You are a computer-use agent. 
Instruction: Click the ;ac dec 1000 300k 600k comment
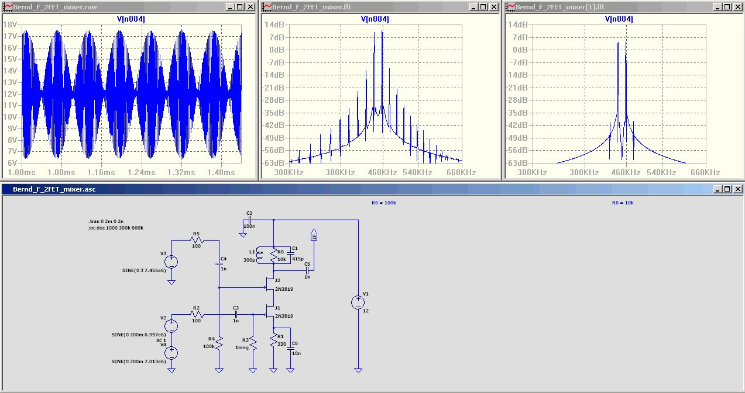click(x=115, y=228)
